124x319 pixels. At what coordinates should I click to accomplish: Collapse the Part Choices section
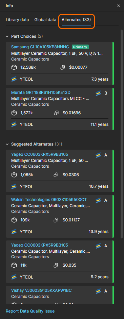point(7,36)
